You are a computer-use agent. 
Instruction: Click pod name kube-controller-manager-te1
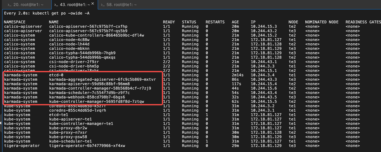coord(81,123)
